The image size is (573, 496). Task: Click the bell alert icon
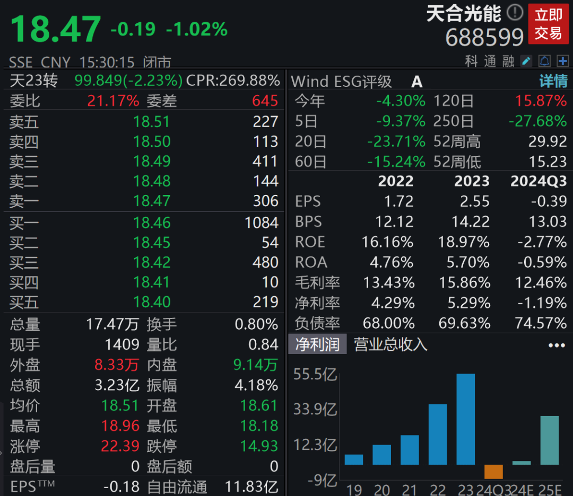(544, 61)
